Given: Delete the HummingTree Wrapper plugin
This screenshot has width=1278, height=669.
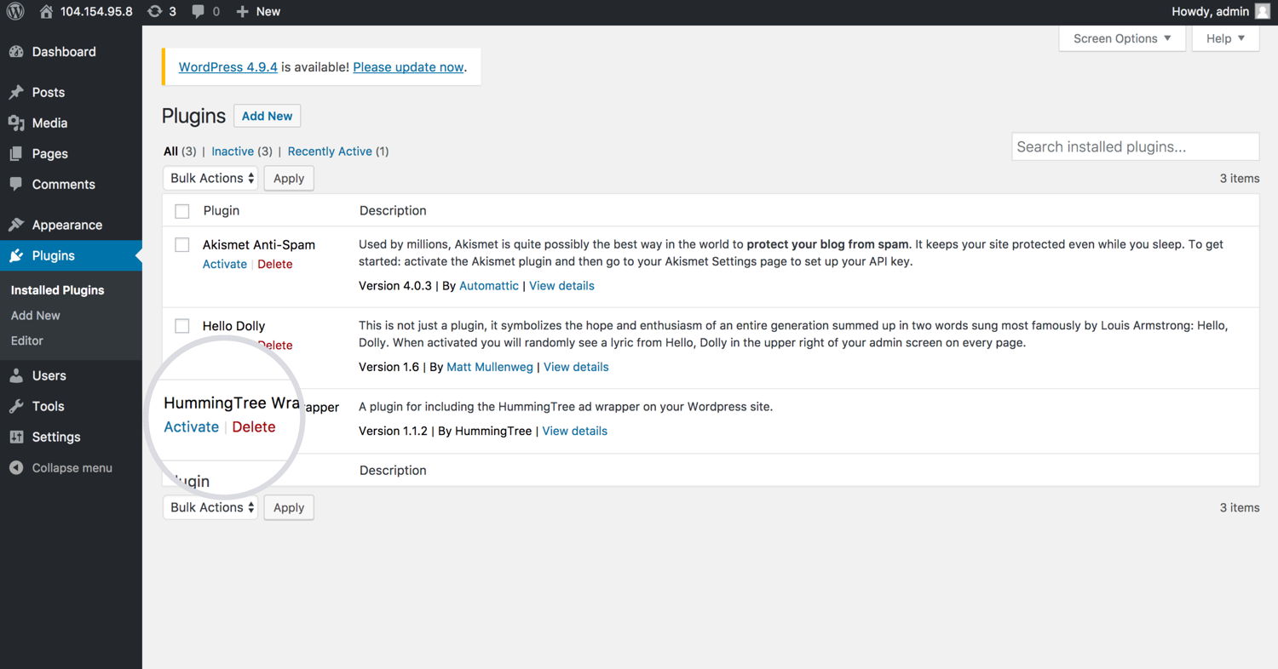Looking at the screenshot, I should (x=254, y=427).
